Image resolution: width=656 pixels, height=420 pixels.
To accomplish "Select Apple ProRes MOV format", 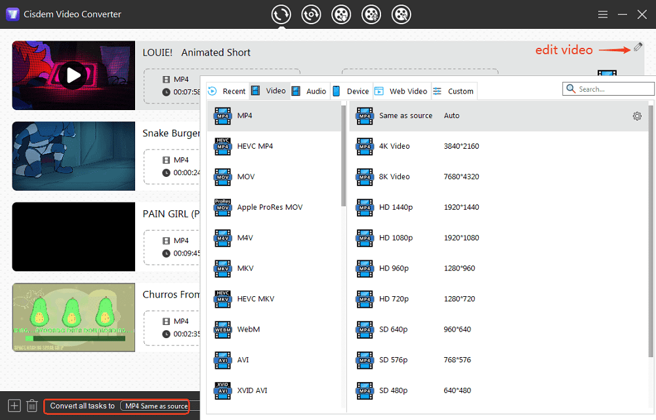I will 274,207.
